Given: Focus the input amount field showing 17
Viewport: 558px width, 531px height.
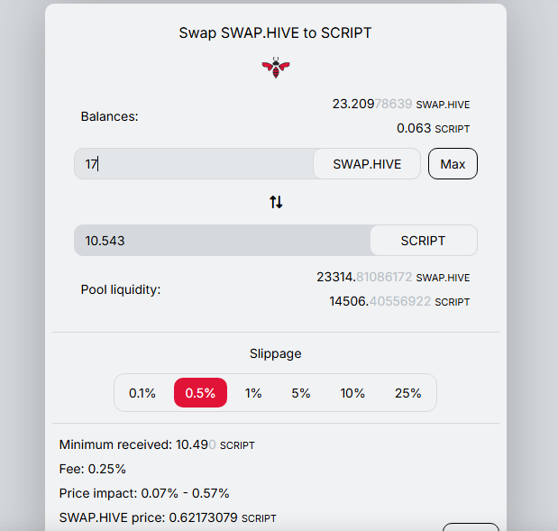Looking at the screenshot, I should click(x=194, y=164).
